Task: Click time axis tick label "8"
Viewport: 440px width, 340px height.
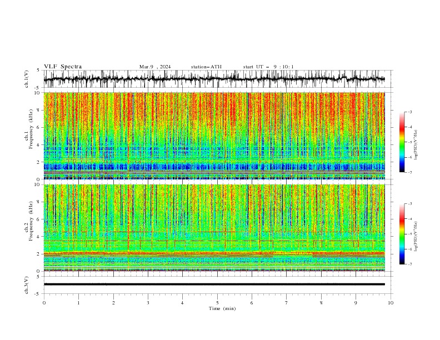Action: (321, 303)
